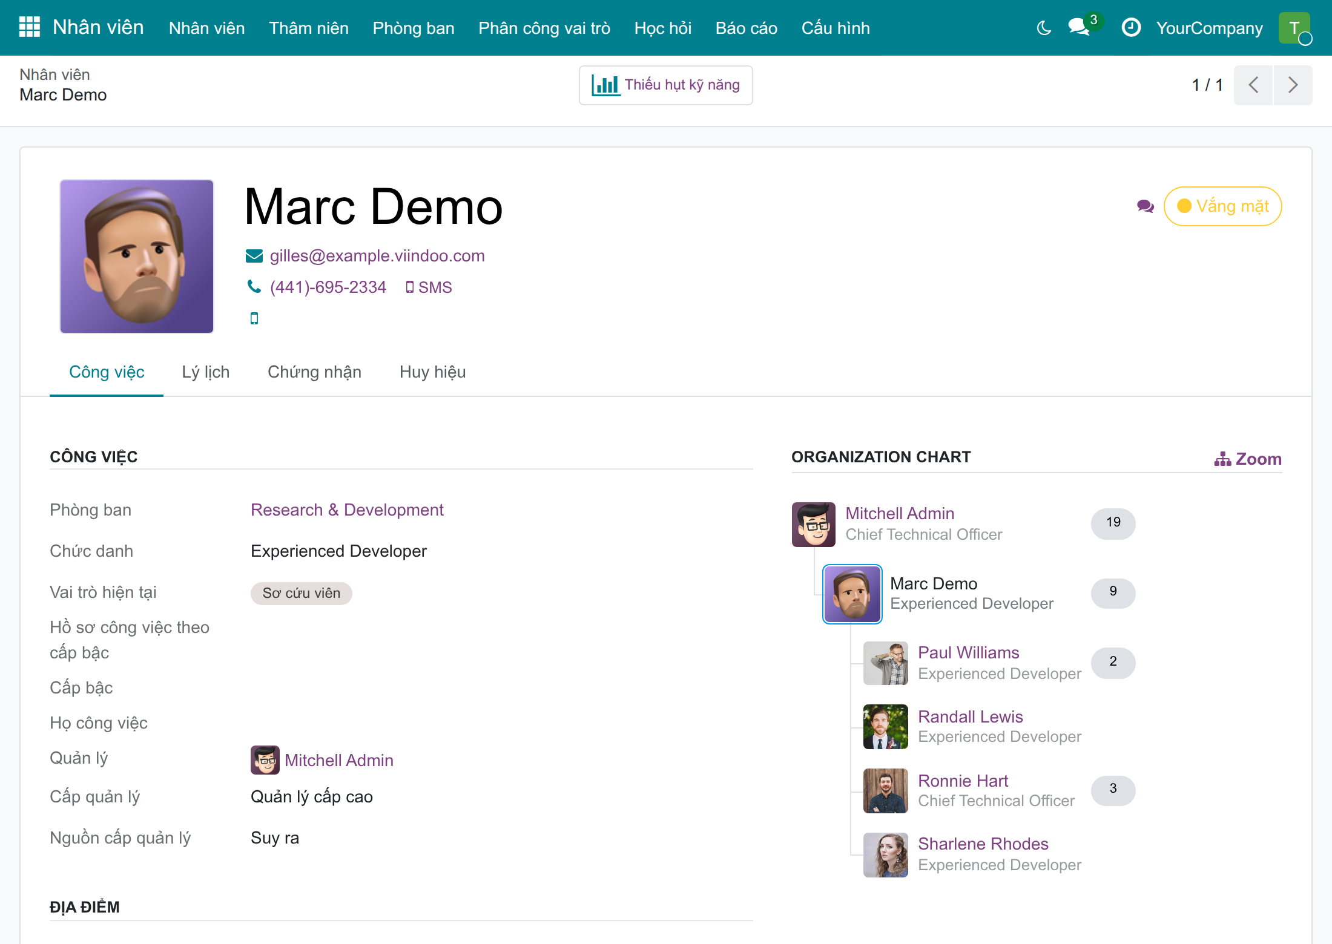Image resolution: width=1332 pixels, height=944 pixels.
Task: Select the Công việc tab
Action: coord(107,372)
